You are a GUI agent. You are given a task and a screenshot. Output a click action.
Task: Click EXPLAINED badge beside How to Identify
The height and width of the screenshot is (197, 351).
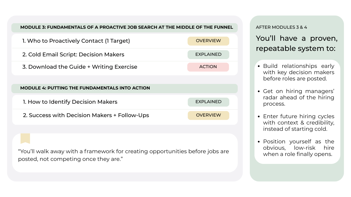(208, 102)
